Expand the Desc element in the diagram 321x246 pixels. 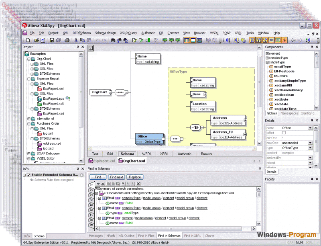click(205, 94)
